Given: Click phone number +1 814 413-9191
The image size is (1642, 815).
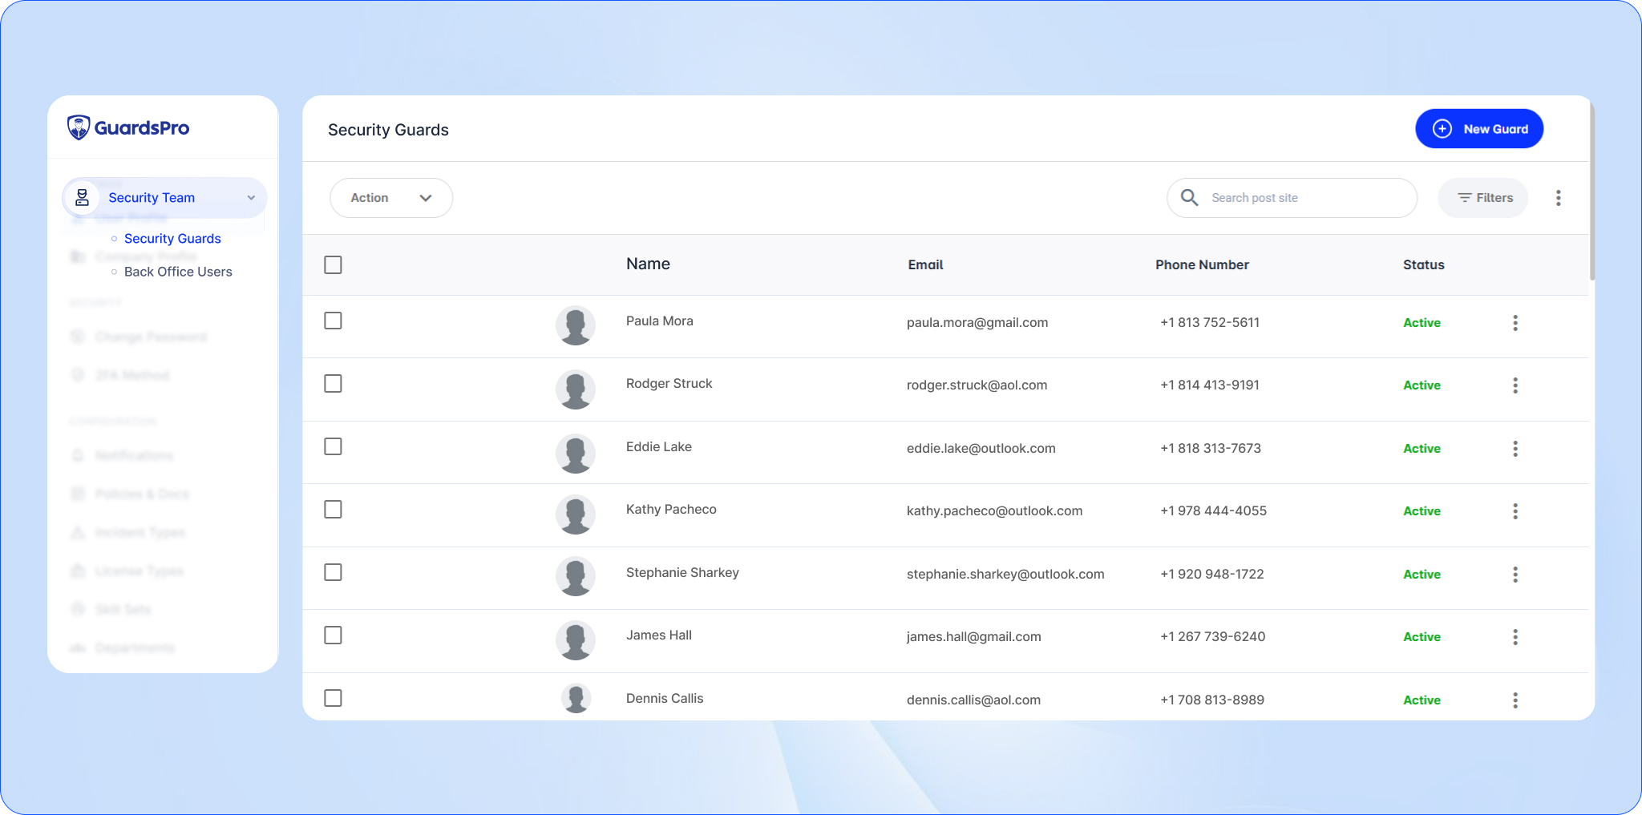Looking at the screenshot, I should pos(1210,385).
